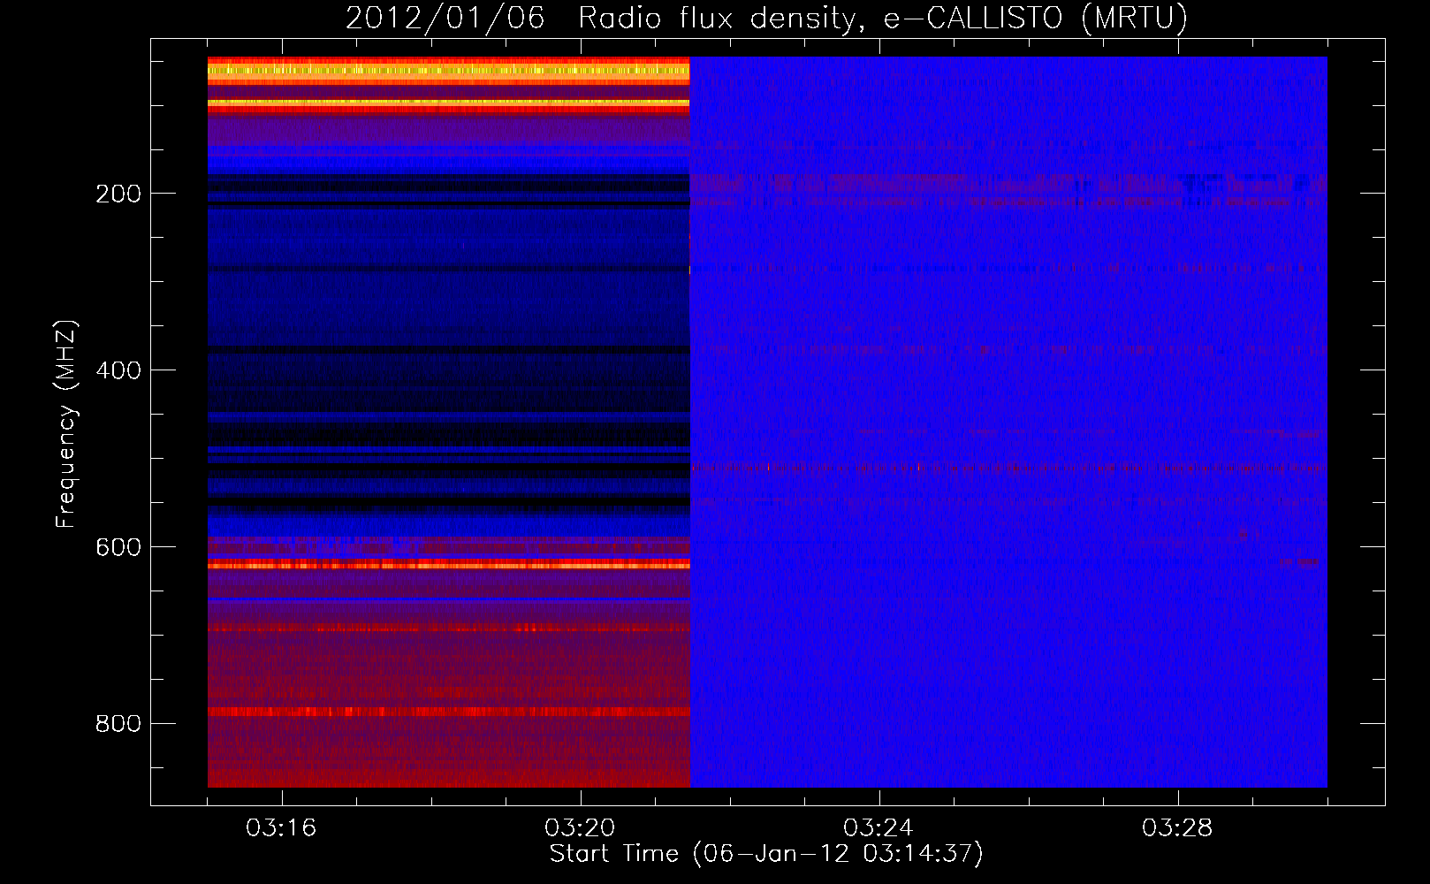Viewport: 1430px width, 884px height.
Task: Click the plot title "Radio flux density, e-CALLISTO (MRTU)"
Action: [883, 19]
